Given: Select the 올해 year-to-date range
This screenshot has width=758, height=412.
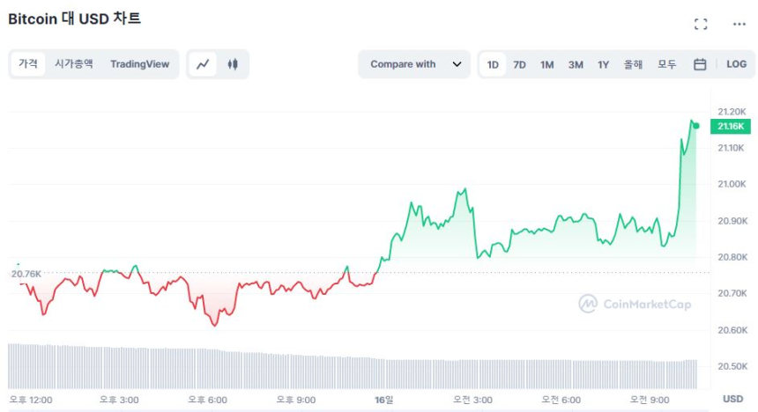Looking at the screenshot, I should click(633, 64).
